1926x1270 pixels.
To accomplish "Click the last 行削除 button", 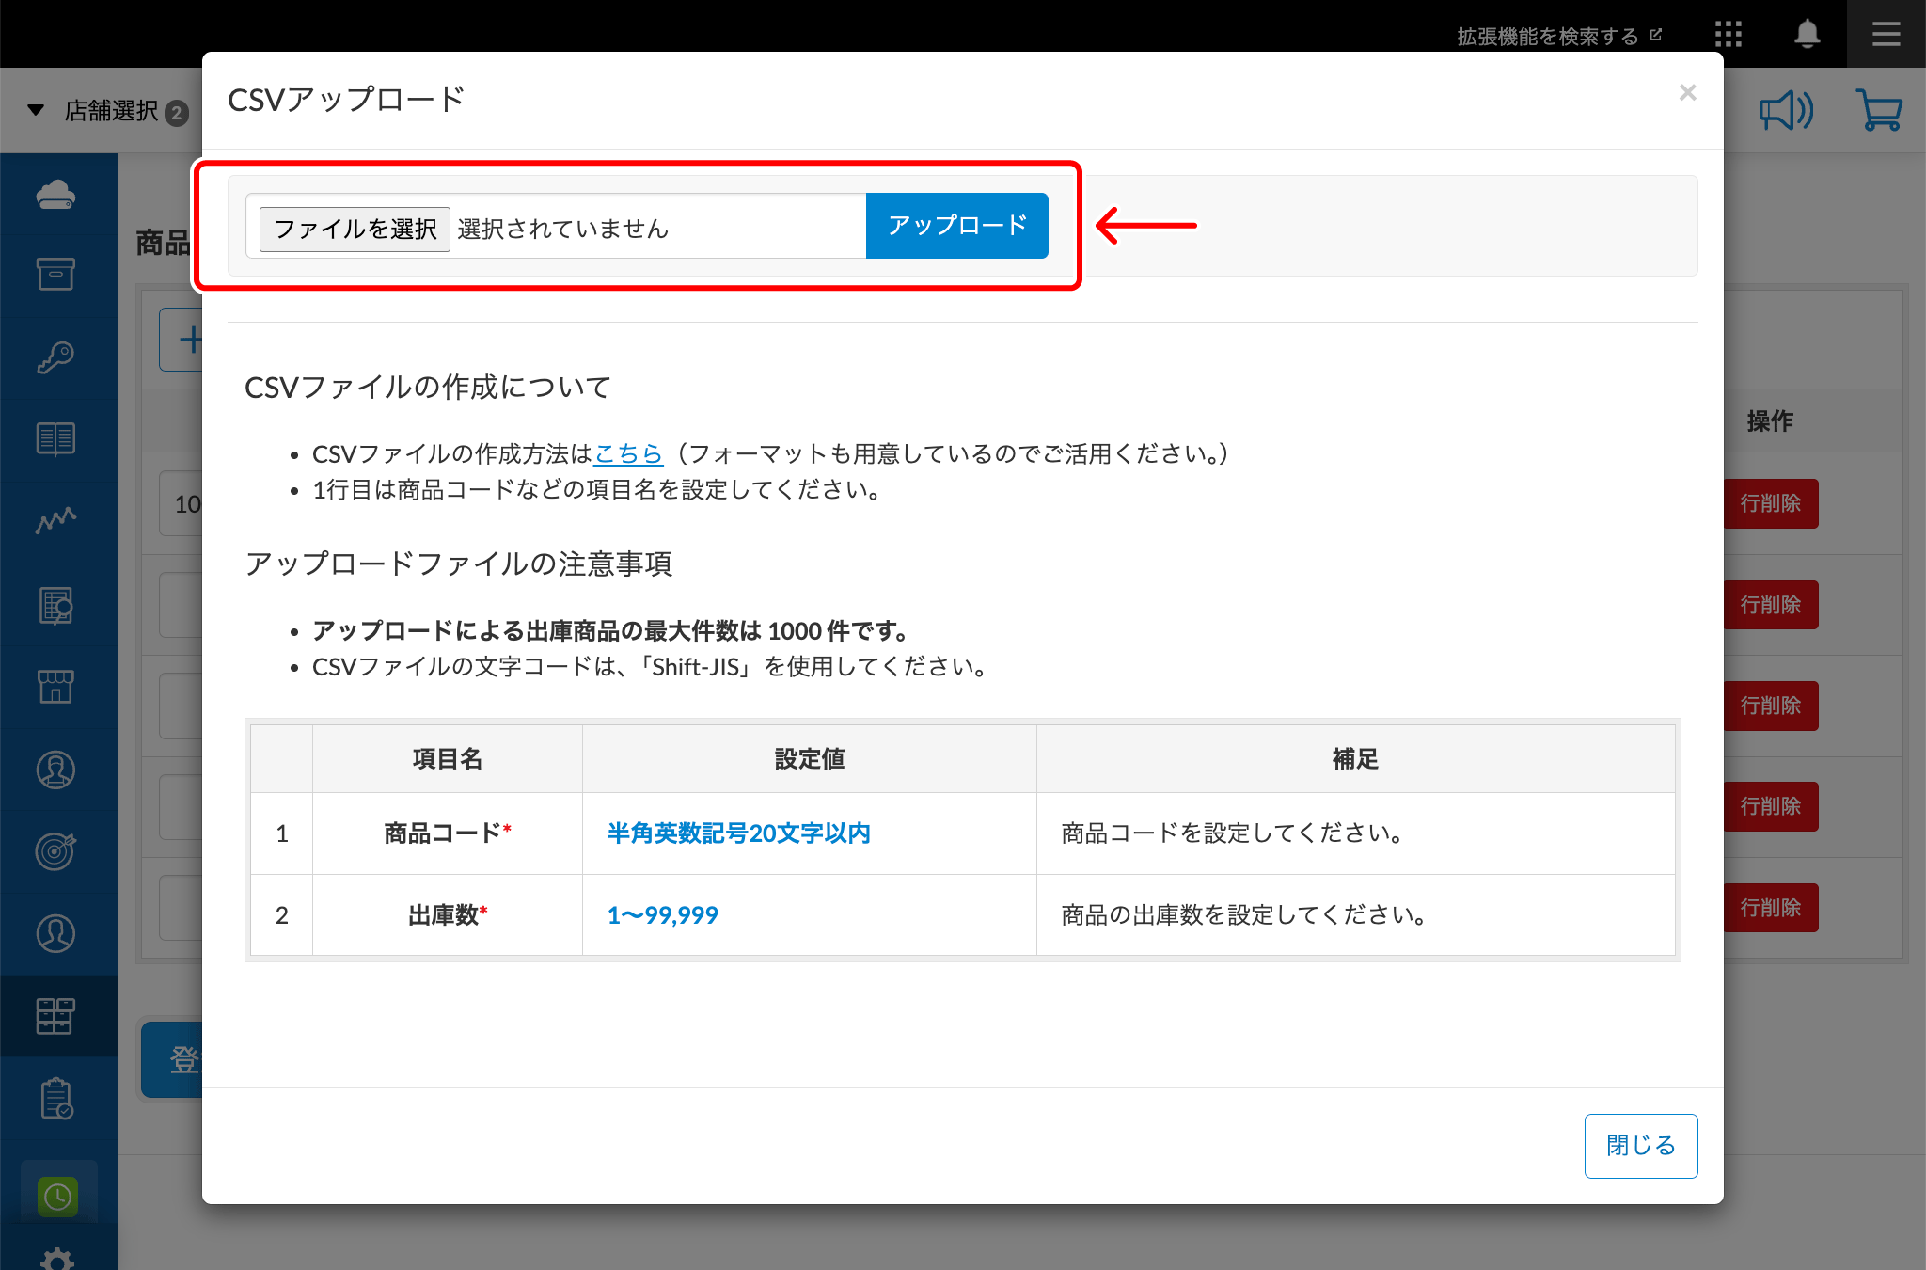I will [x=1771, y=908].
